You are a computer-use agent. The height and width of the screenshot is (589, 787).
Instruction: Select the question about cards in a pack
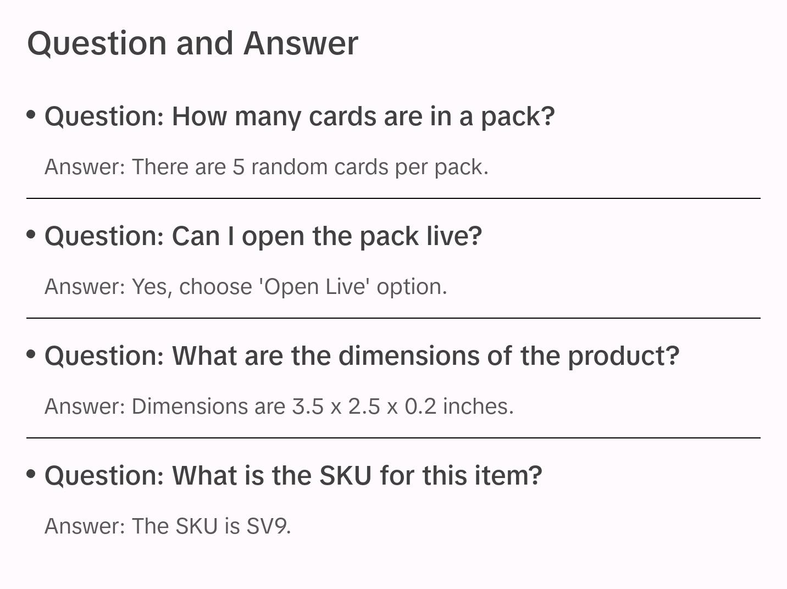(300, 116)
